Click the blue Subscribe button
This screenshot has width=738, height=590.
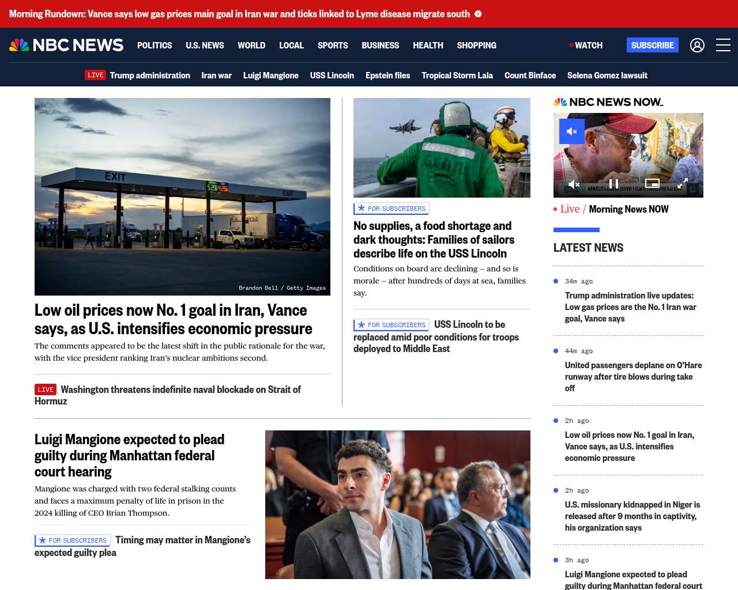click(x=653, y=45)
